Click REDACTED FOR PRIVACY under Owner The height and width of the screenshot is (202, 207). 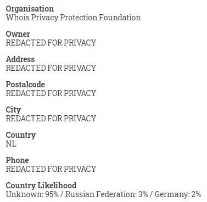[51, 43]
